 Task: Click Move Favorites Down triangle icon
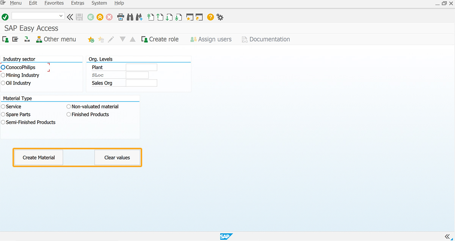[122, 39]
